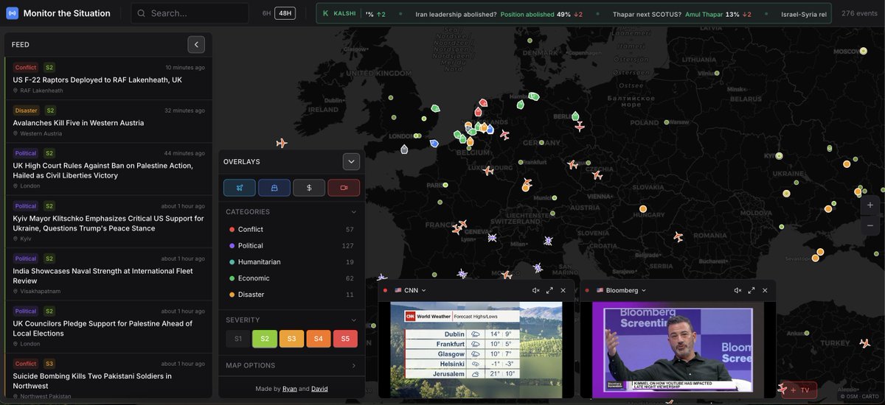The width and height of the screenshot is (885, 405).
Task: Collapse the Categories section
Action: (x=353, y=211)
